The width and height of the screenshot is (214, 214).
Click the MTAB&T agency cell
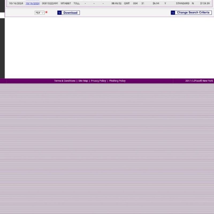pos(66,3)
